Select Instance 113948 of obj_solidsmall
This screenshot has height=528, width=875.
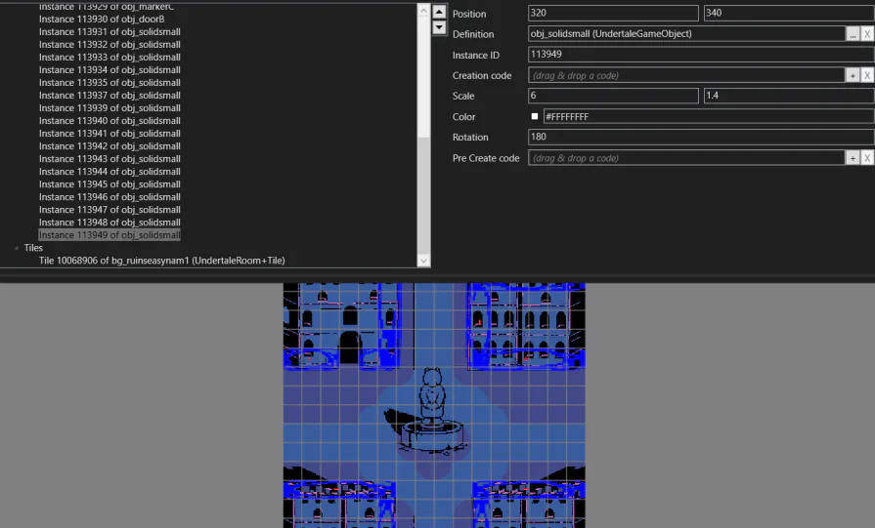[109, 223]
